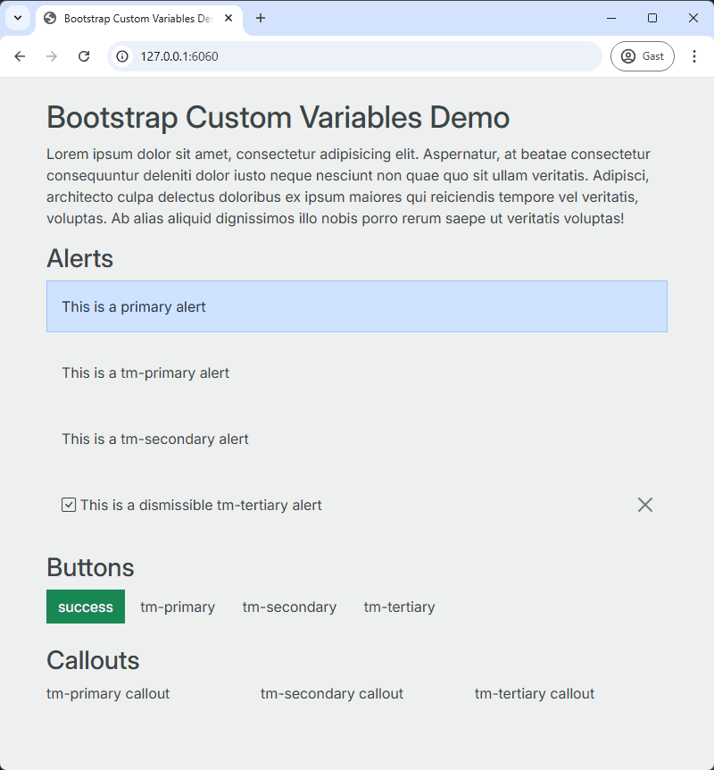
Task: Open the tab search dropdown arrow
Action: (x=18, y=18)
